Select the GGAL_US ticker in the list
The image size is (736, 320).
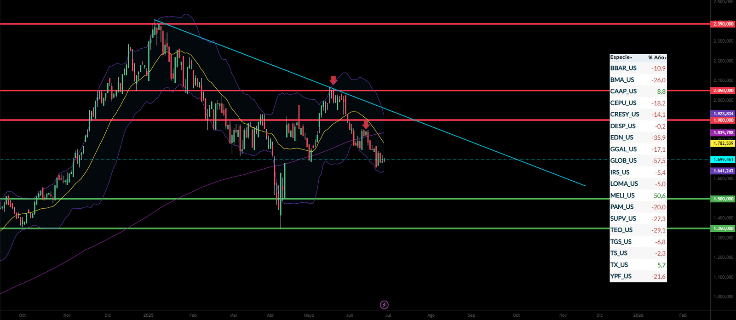(x=623, y=149)
